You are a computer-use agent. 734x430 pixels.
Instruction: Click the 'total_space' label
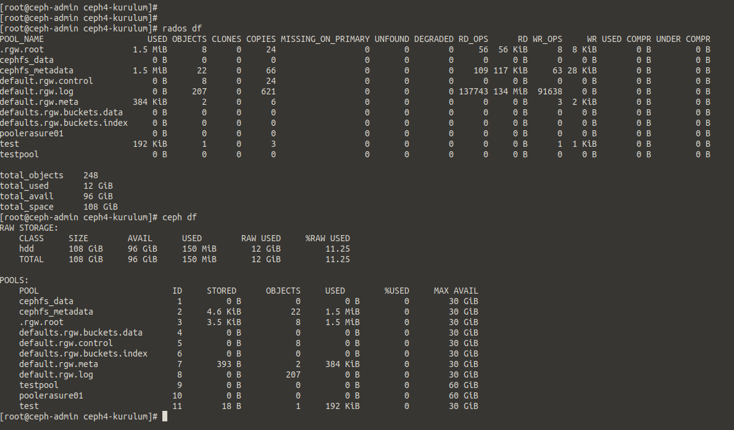(27, 207)
